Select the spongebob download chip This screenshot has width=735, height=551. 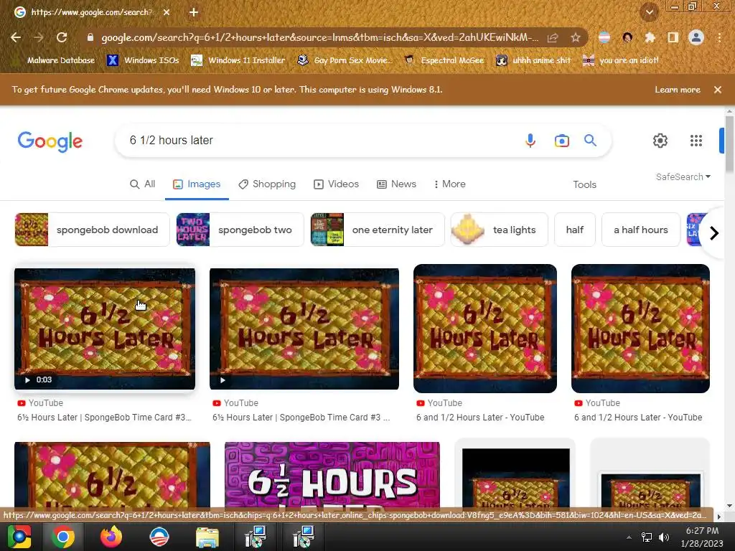[x=92, y=230]
